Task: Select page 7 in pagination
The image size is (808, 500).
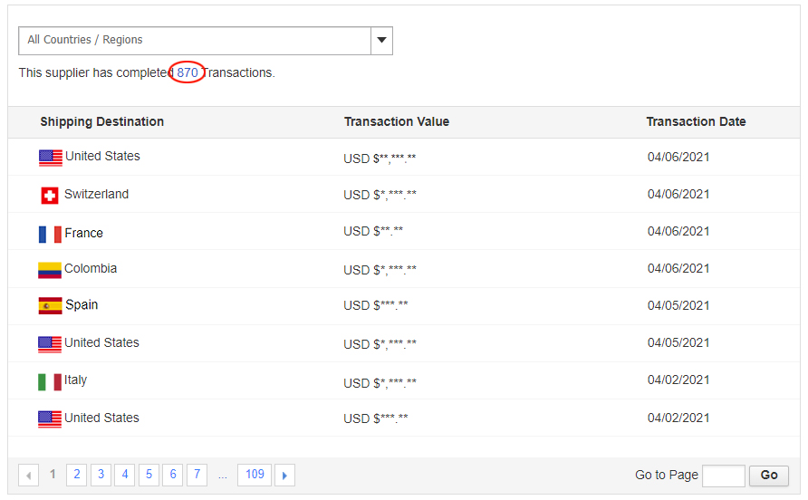Action: (x=197, y=474)
